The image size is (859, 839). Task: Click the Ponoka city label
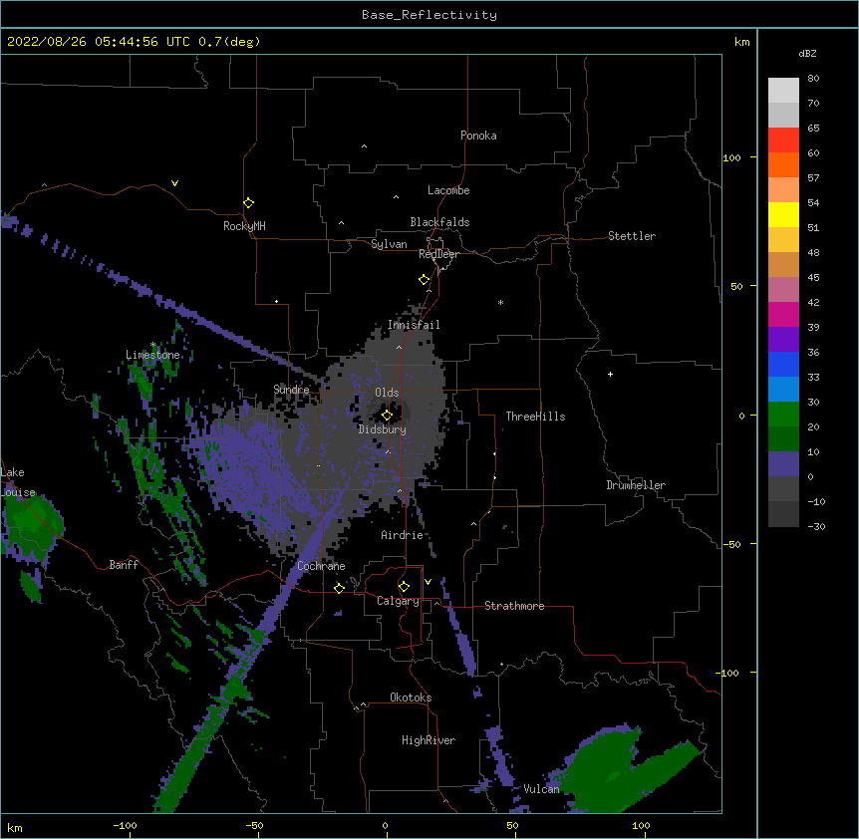click(x=478, y=136)
